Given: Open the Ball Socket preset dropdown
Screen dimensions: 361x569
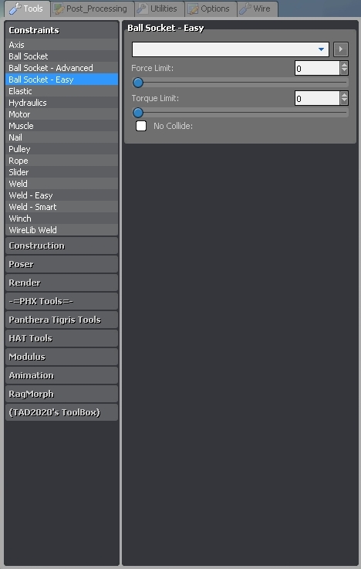Looking at the screenshot, I should (x=231, y=49).
